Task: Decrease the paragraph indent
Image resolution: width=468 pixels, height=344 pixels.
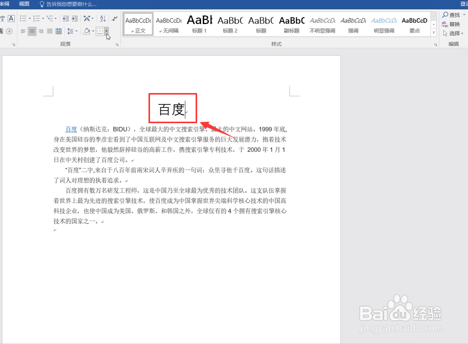Action: coord(66,18)
